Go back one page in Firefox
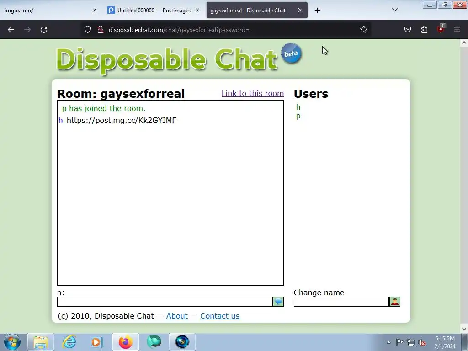468x351 pixels. [x=11, y=30]
